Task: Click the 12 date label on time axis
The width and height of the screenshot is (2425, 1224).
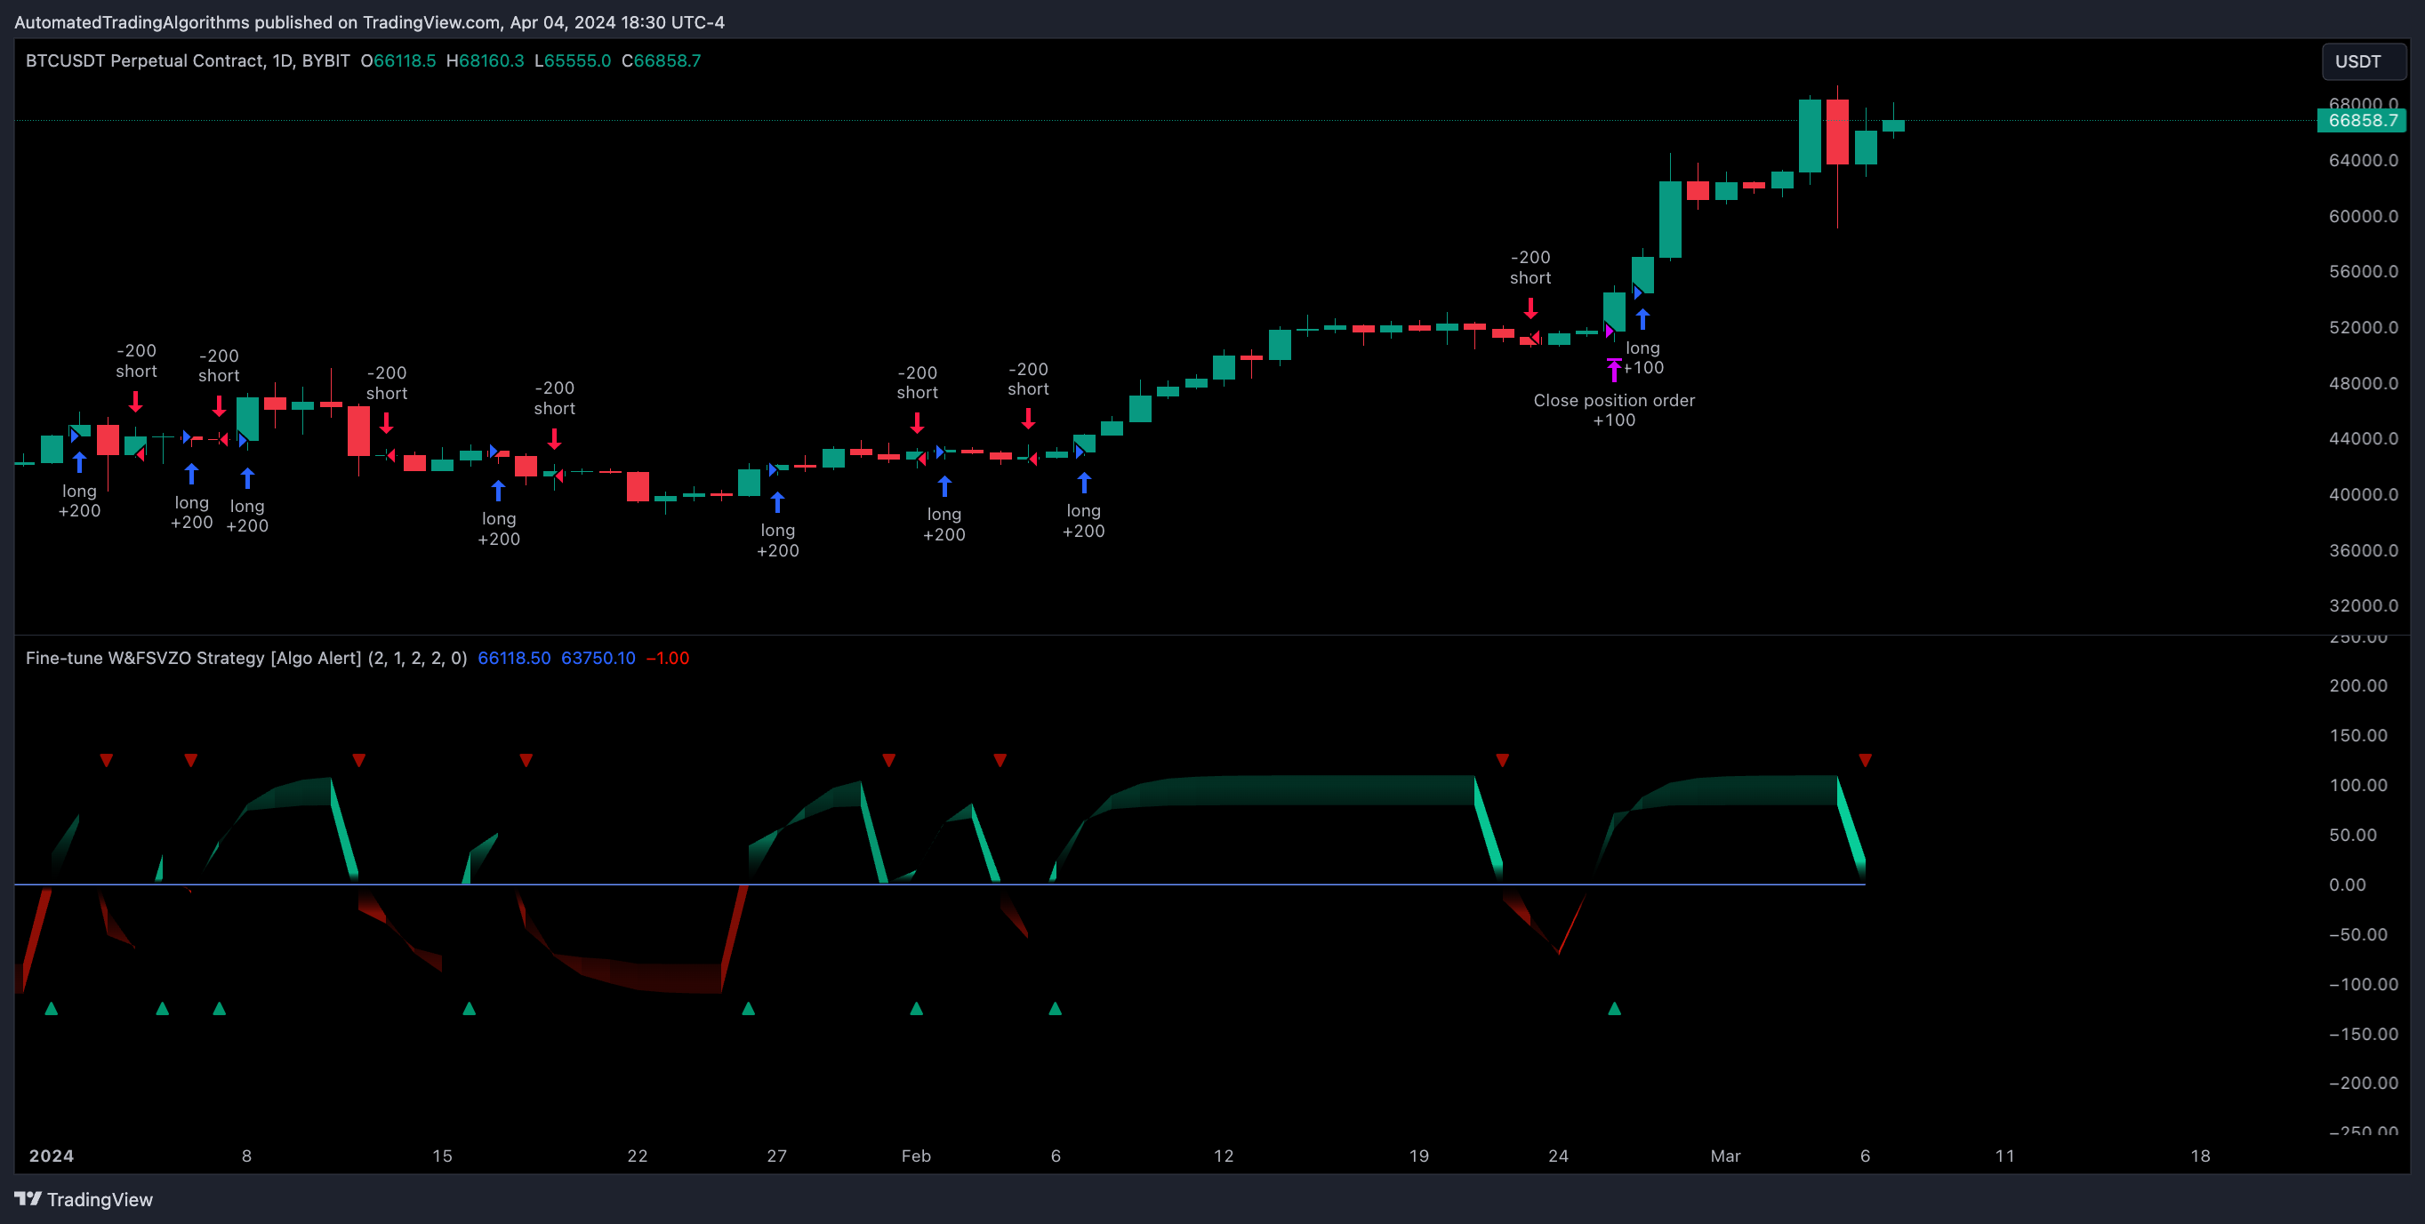Action: 1224,1156
